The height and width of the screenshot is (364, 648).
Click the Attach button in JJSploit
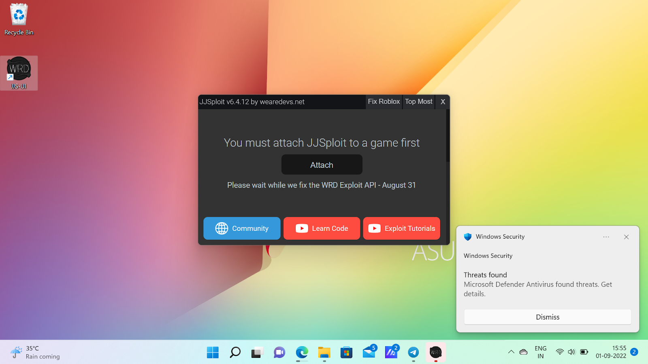[322, 165]
